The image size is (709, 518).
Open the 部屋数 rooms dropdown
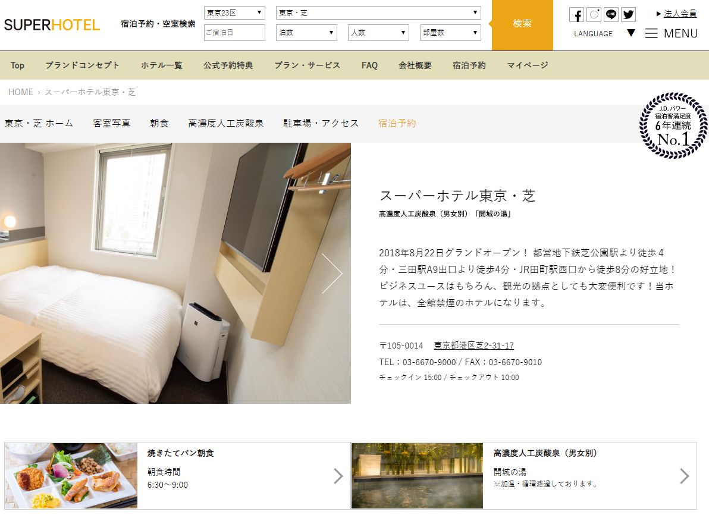click(450, 33)
